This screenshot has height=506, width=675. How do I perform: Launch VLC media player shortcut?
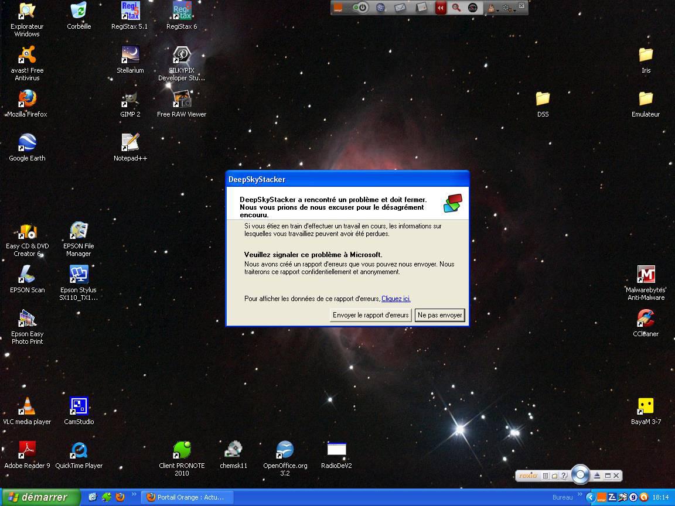[27, 411]
